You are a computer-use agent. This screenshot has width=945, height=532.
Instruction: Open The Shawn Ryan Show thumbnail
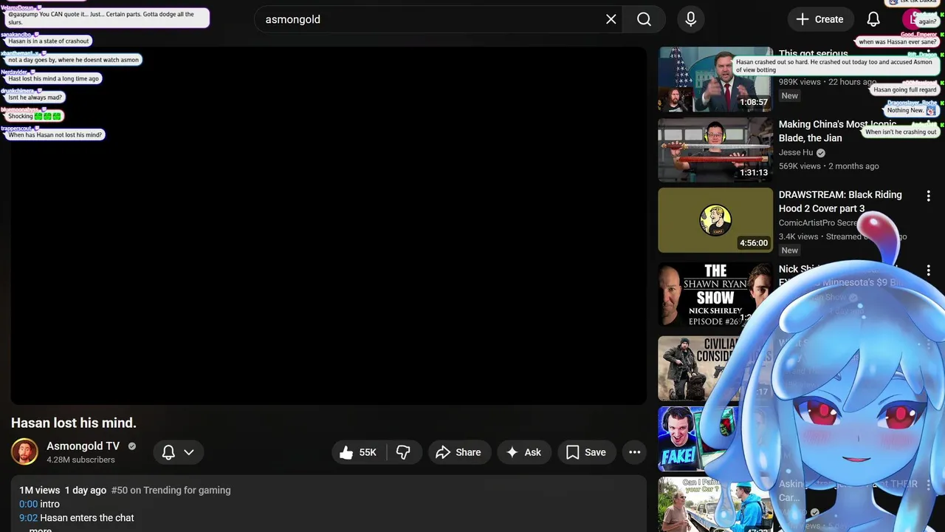click(x=715, y=294)
